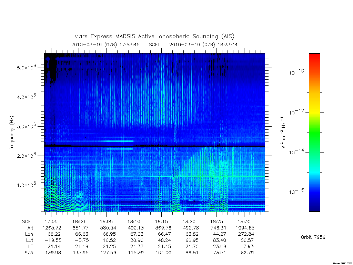Viewport: 353px width, 265px height.
Task: Click the SZA value '101.00'
Action: tap(163, 253)
